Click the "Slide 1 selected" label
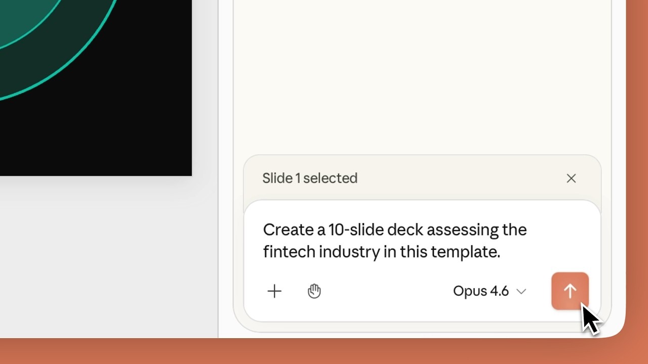 click(310, 178)
